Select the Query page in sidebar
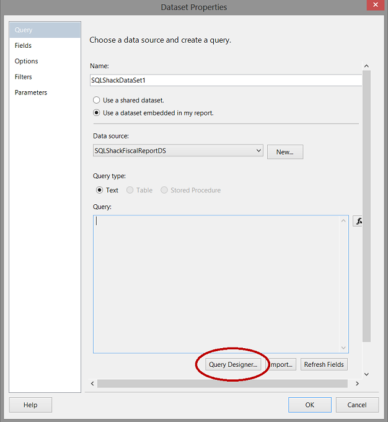The width and height of the screenshot is (388, 422). [45, 30]
